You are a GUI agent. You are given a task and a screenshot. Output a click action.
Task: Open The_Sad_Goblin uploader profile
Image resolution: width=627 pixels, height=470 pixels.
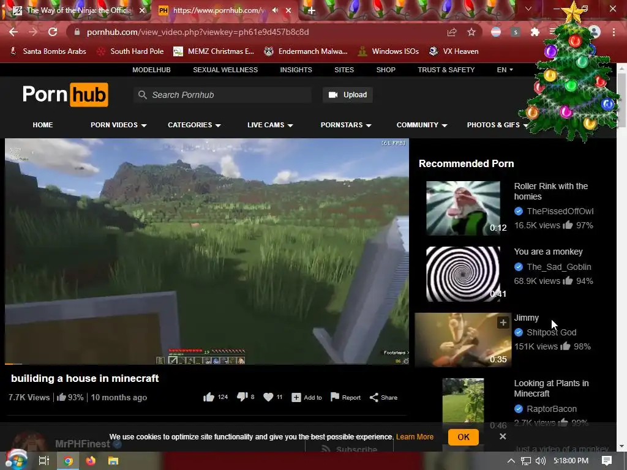coord(558,267)
